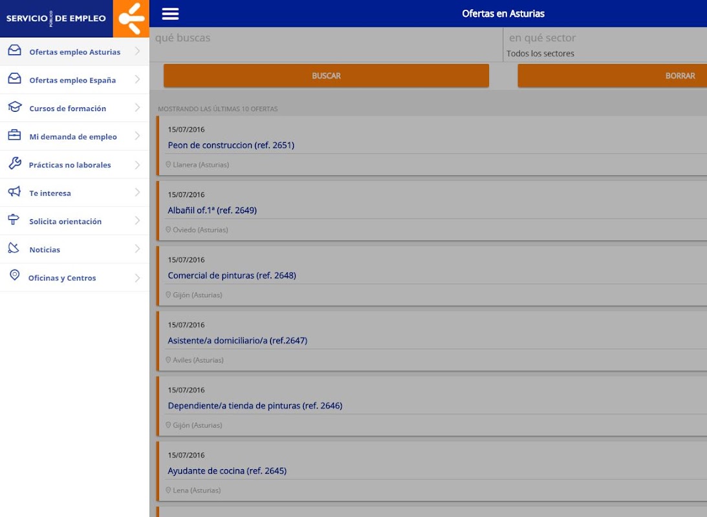Click the Ofertas en Asturias header title
The image size is (707, 517).
503,14
